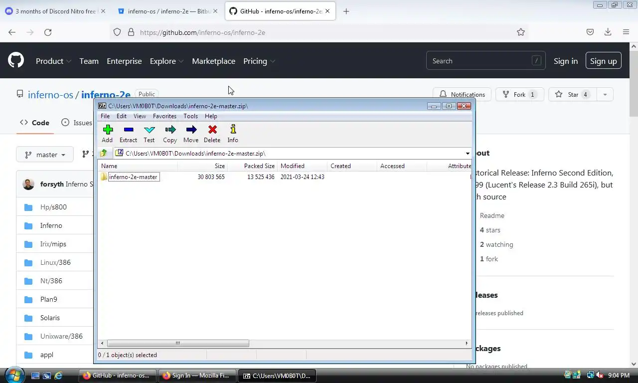Open the 7-Zip Edit menu

point(122,116)
